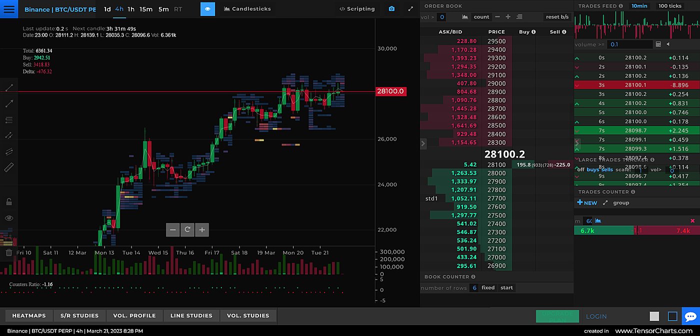Screen dimensions: 700x336
Task: Click the chat support bubble icon
Action: (x=690, y=316)
